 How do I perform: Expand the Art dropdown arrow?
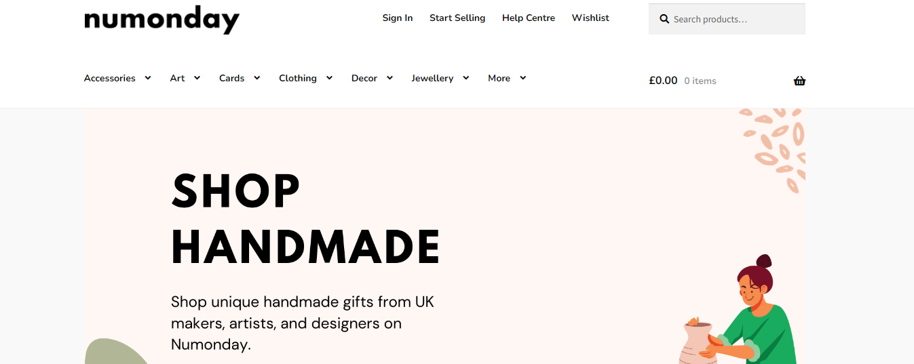(x=197, y=78)
